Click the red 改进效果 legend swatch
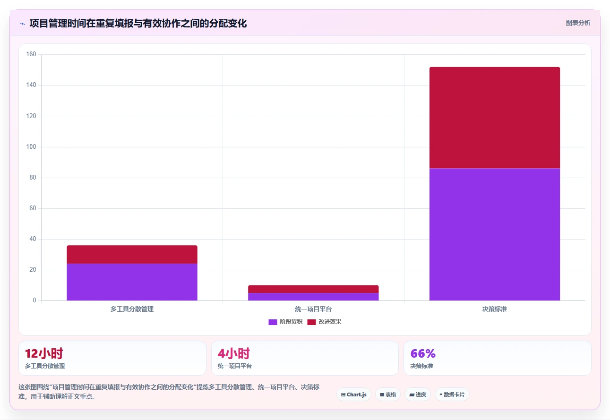Viewport: 610px width, 420px height. [311, 322]
